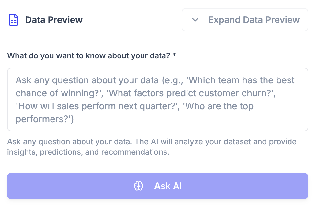
Task: Click the 'Expand Data Preview' text label
Action: point(254,20)
